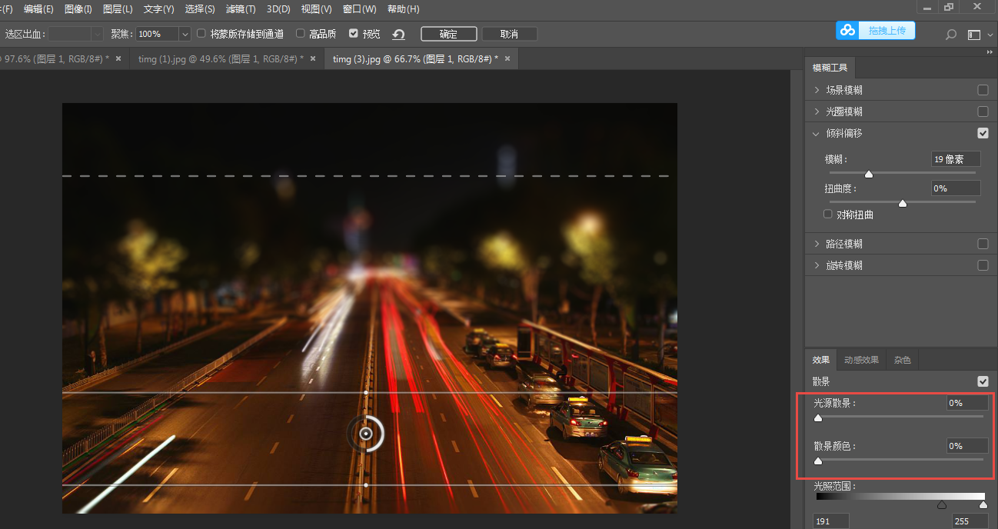Viewport: 998px width, 529px height.
Task: Enable the 对称扭曲 checkbox
Action: [x=828, y=215]
